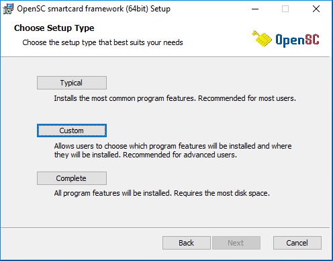The width and height of the screenshot is (333, 261).
Task: Click the installer icon in the title bar
Action: click(8, 9)
